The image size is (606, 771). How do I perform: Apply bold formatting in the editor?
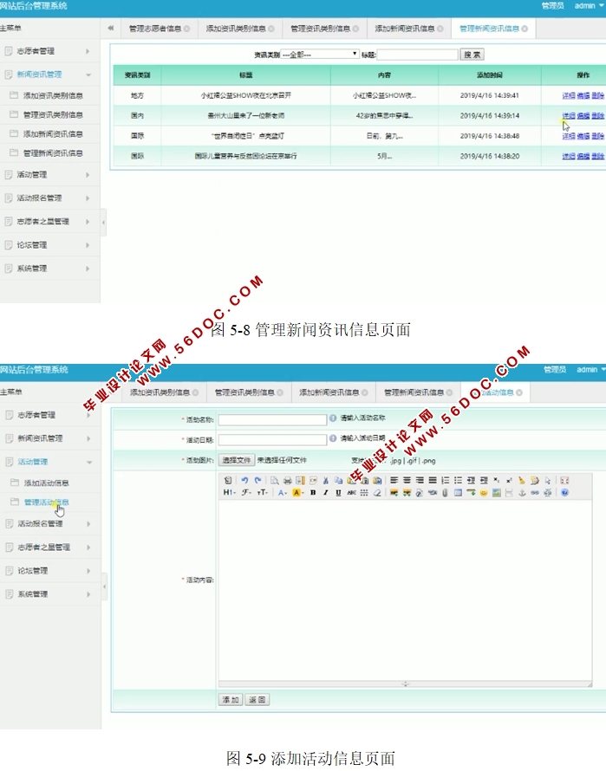(313, 493)
